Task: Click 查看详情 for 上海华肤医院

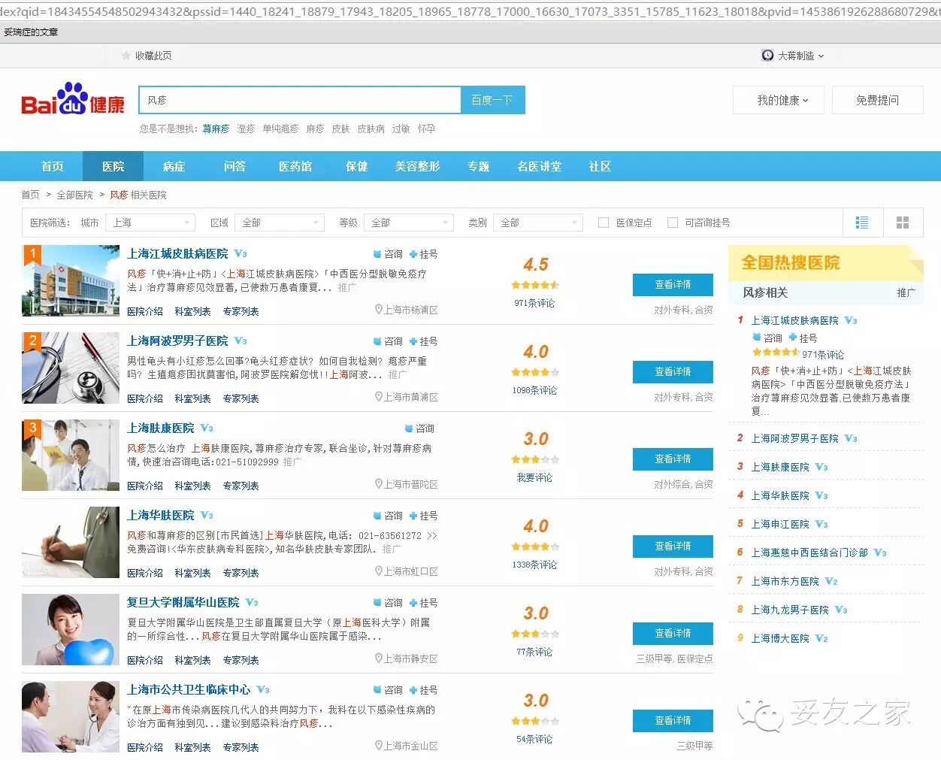Action: [673, 546]
